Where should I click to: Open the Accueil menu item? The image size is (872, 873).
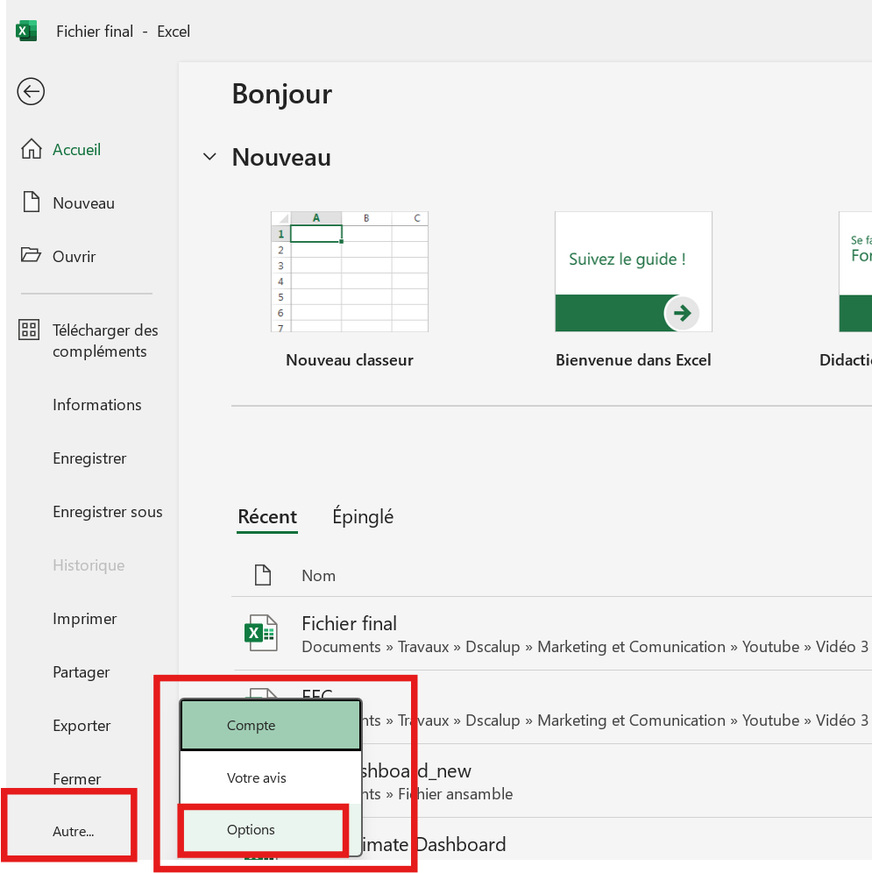pyautogui.click(x=76, y=149)
